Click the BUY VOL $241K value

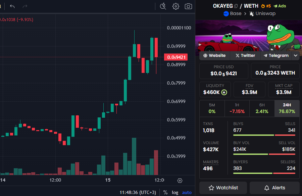click(240, 149)
